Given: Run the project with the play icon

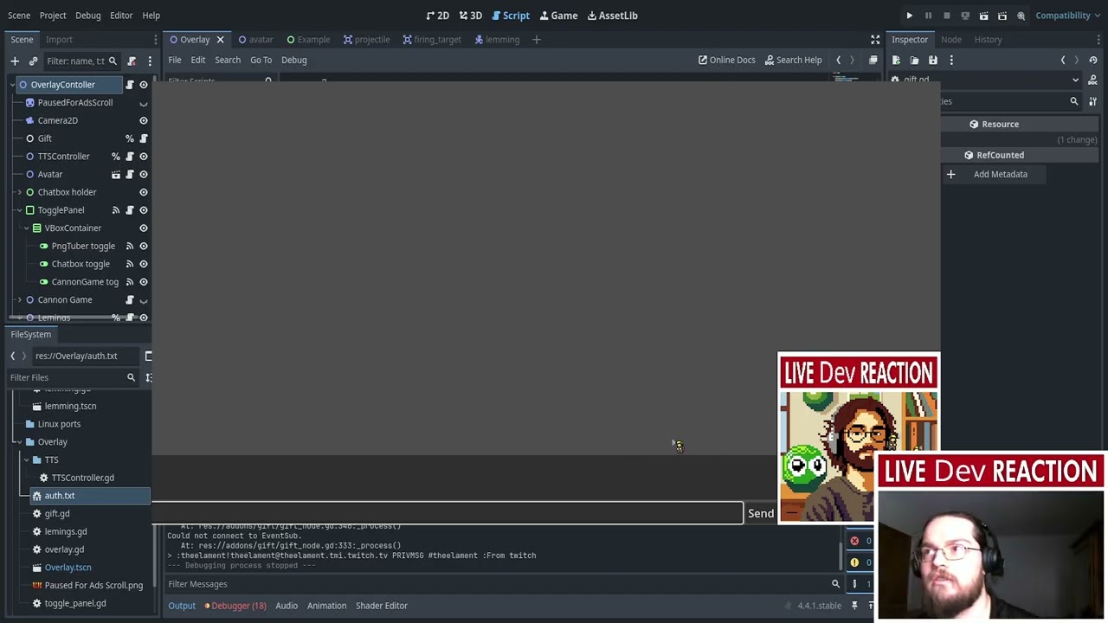Looking at the screenshot, I should click(910, 16).
